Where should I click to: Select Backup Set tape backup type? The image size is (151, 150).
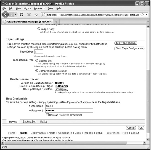[37, 60]
